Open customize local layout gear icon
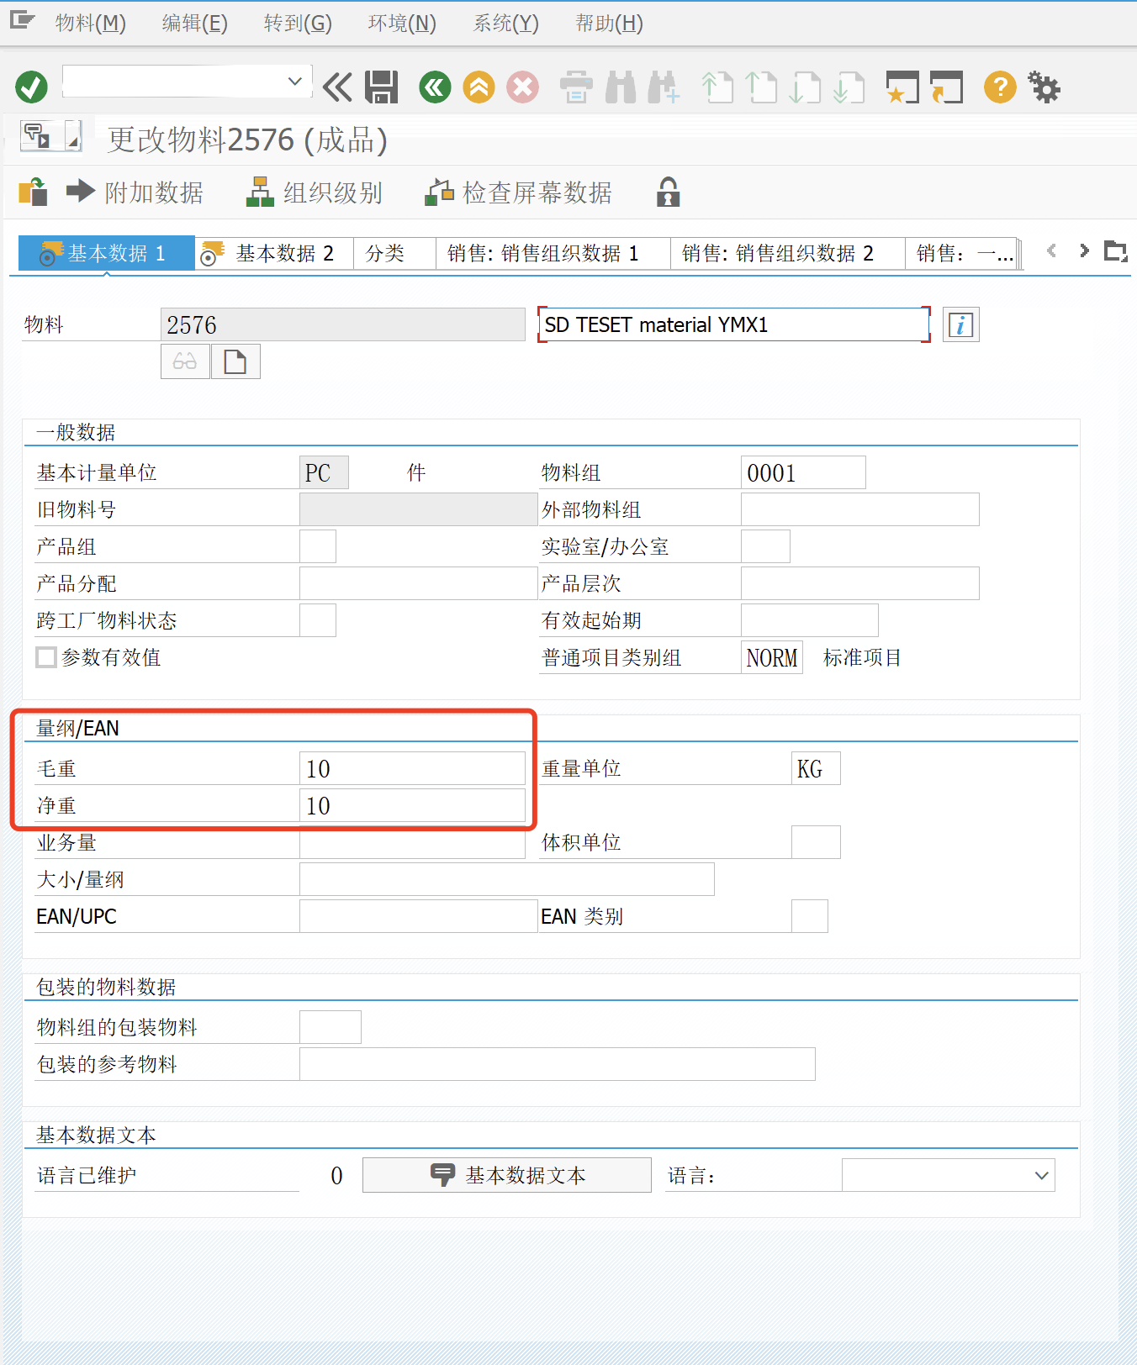The height and width of the screenshot is (1365, 1137). pos(1044,87)
